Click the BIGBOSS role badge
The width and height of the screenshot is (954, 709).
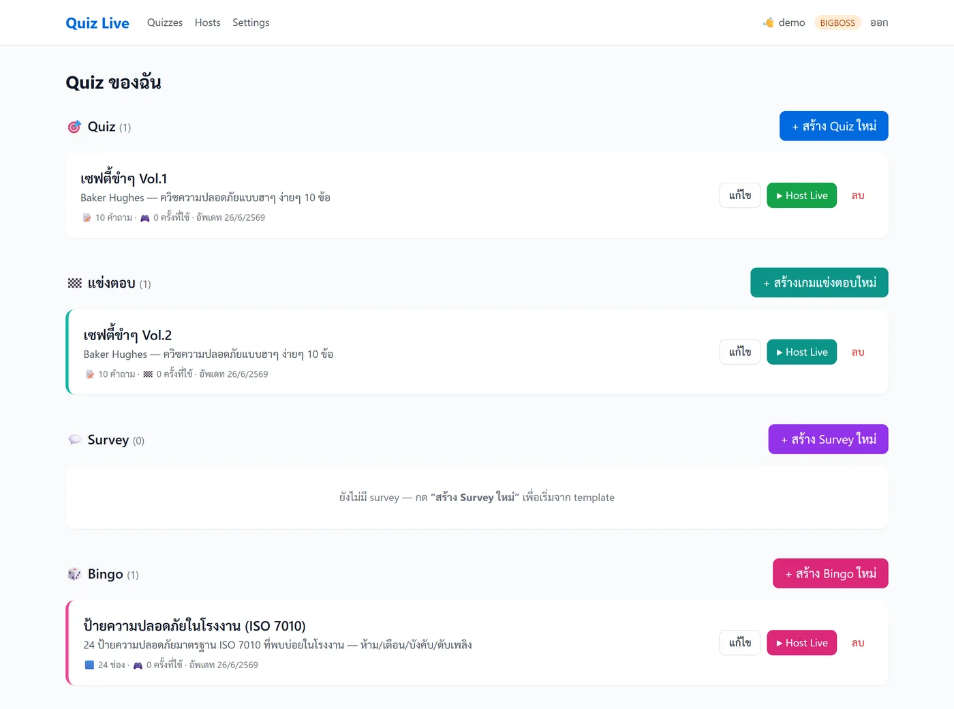point(837,22)
